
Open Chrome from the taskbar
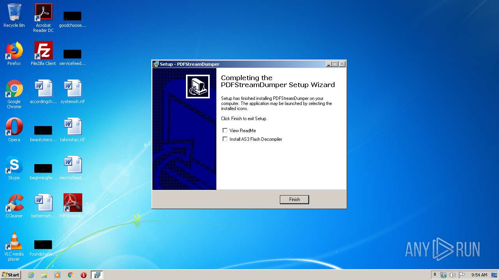71,275
